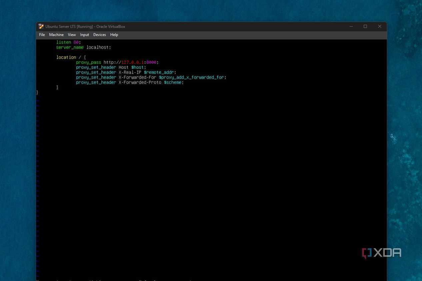Open the File menu

[42, 35]
